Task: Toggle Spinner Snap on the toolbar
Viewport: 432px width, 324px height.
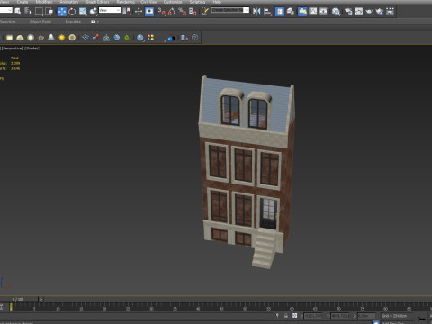Action: pyautogui.click(x=193, y=12)
